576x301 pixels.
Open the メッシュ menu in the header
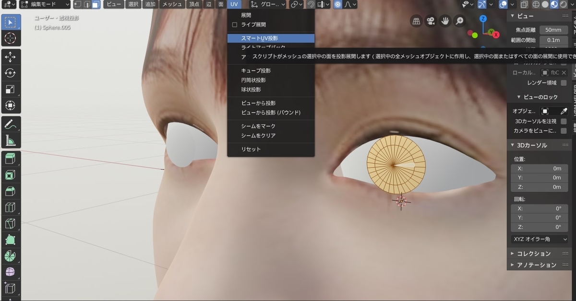coord(171,4)
